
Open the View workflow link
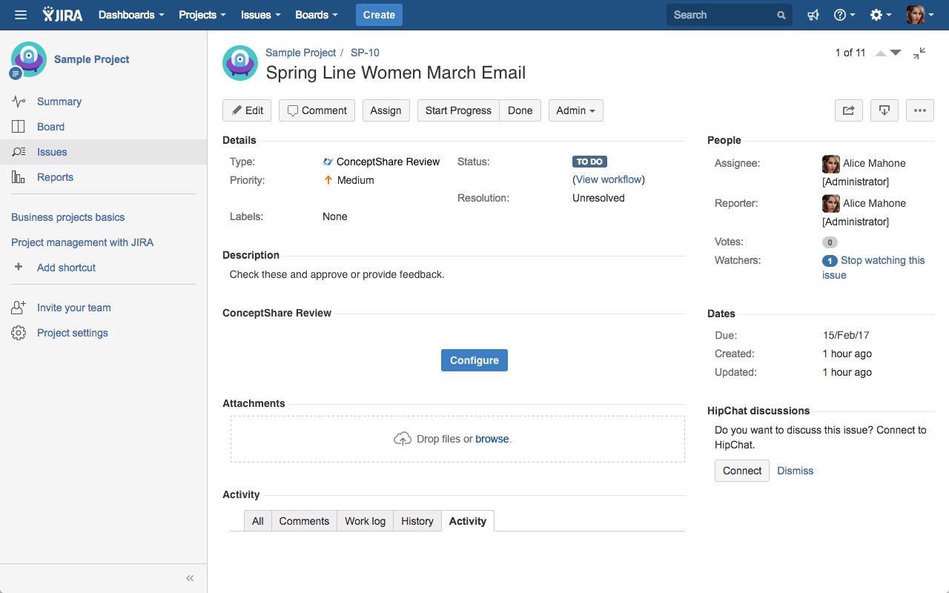click(x=608, y=179)
